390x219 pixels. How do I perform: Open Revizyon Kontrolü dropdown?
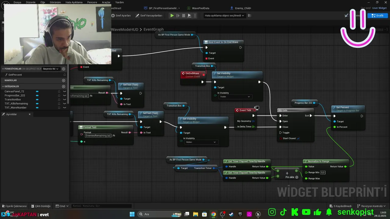[372, 206]
